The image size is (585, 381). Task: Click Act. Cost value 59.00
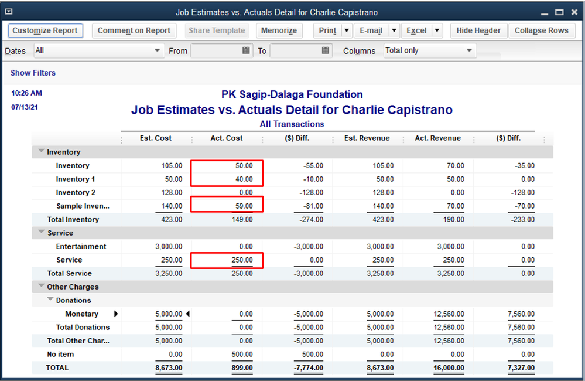coord(244,206)
